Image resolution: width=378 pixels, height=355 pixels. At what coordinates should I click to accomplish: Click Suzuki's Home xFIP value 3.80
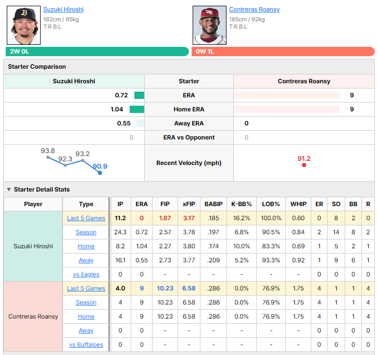coord(189,246)
